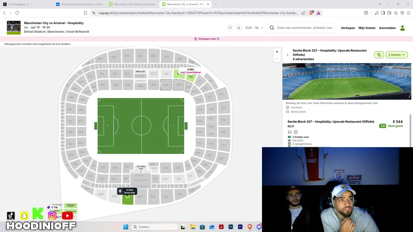Image resolution: width=413 pixels, height=232 pixels.
Task: Go back from section details panel
Action: pyautogui.click(x=287, y=55)
